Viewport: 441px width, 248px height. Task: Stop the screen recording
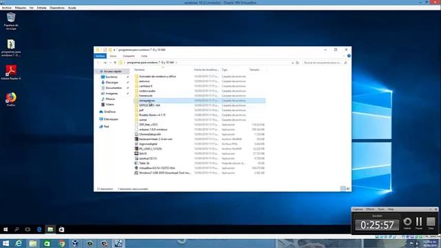point(431,223)
